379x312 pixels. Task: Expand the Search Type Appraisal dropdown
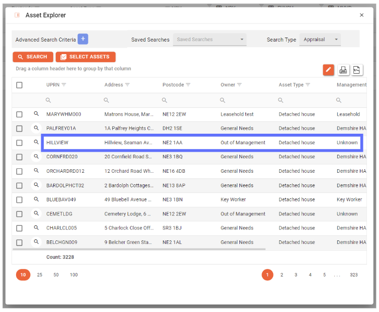tap(320, 40)
